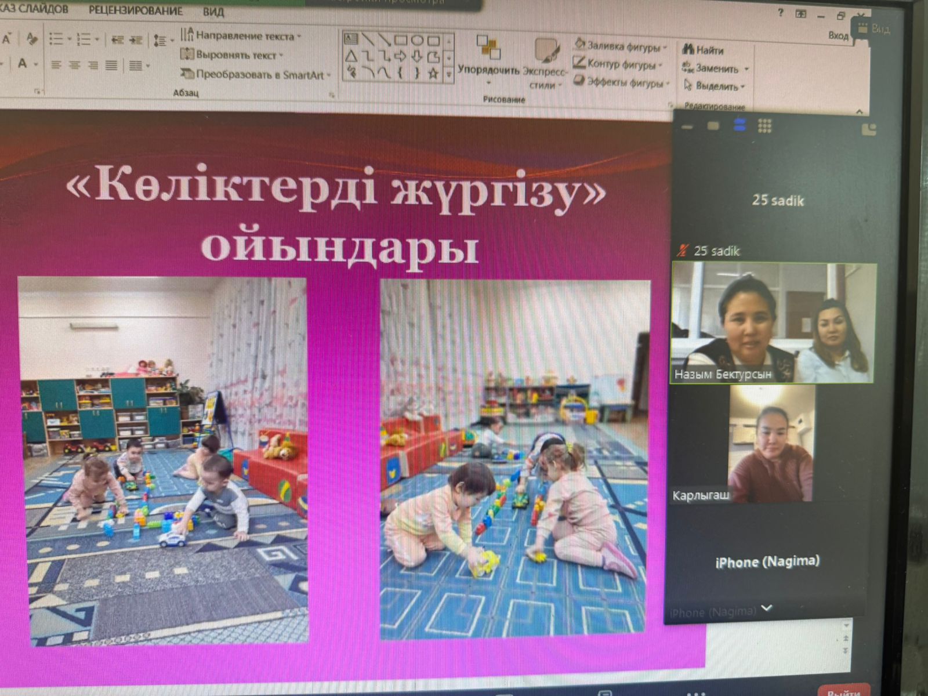This screenshot has height=696, width=928.
Task: Switch Zoom panel to single-video view
Action: pos(713,126)
